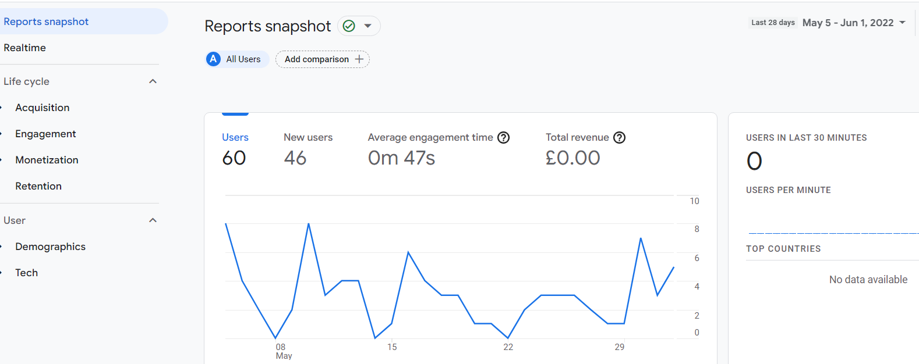Collapse the User section chevron
The image size is (919, 364).
point(153,220)
